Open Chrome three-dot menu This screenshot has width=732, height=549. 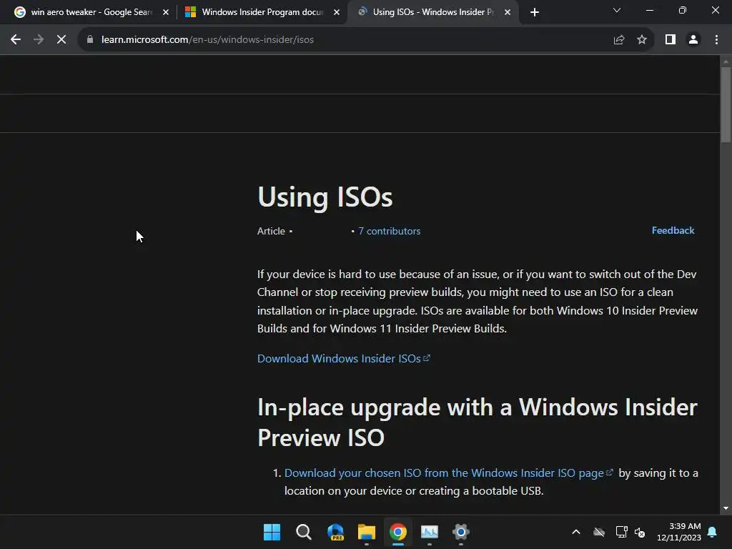point(716,40)
